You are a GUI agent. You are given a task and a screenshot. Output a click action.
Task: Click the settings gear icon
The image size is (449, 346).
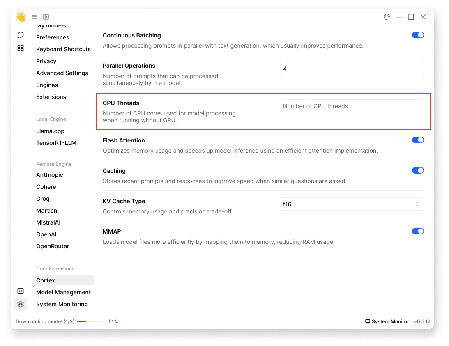tap(21, 304)
